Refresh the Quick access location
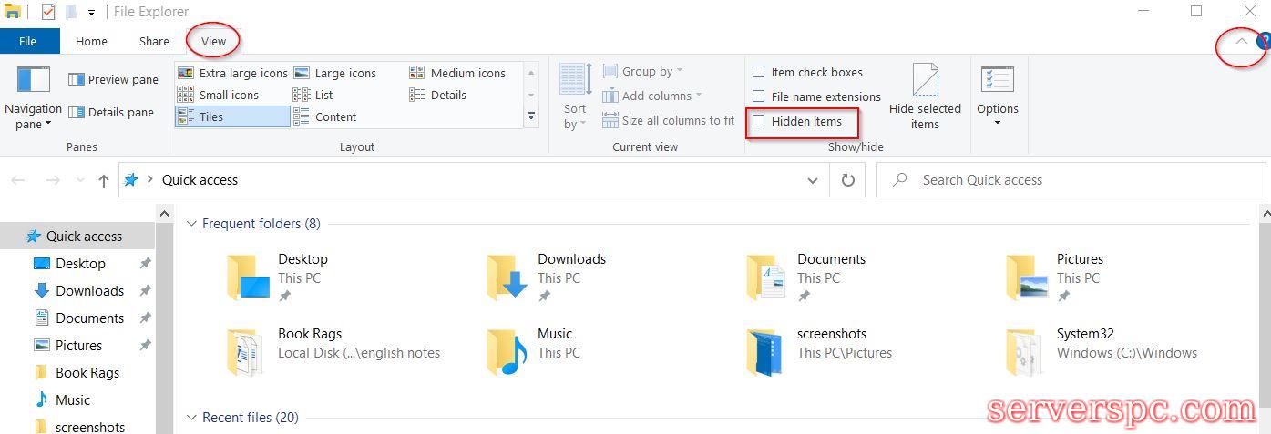Viewport: 1271px width, 434px height. point(847,180)
